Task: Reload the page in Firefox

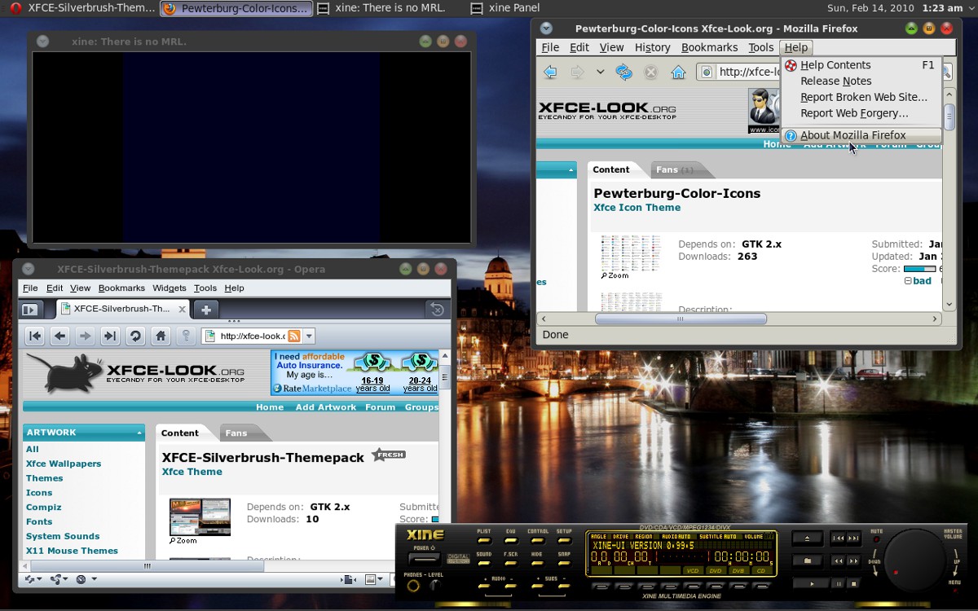Action: tap(624, 72)
